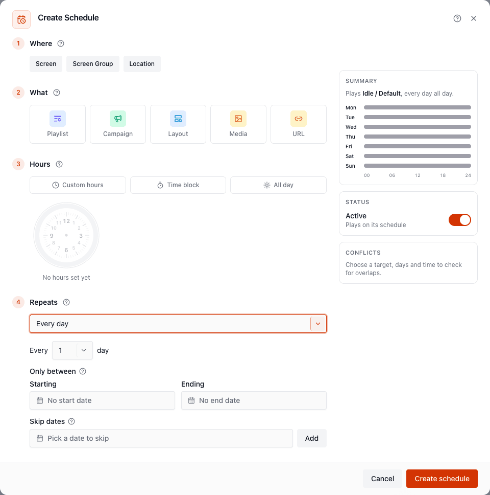Image resolution: width=490 pixels, height=495 pixels.
Task: Click the No end date field
Action: (254, 400)
